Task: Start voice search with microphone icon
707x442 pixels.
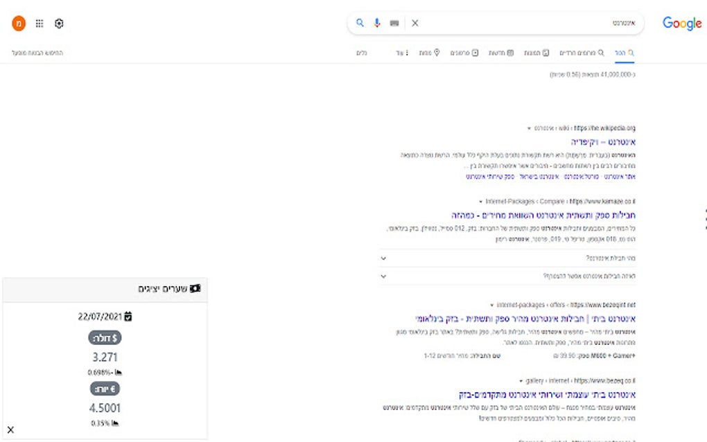Action: (377, 23)
